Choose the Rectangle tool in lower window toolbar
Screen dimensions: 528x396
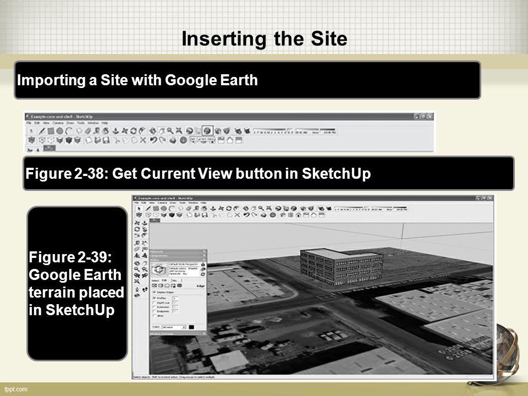156,209
